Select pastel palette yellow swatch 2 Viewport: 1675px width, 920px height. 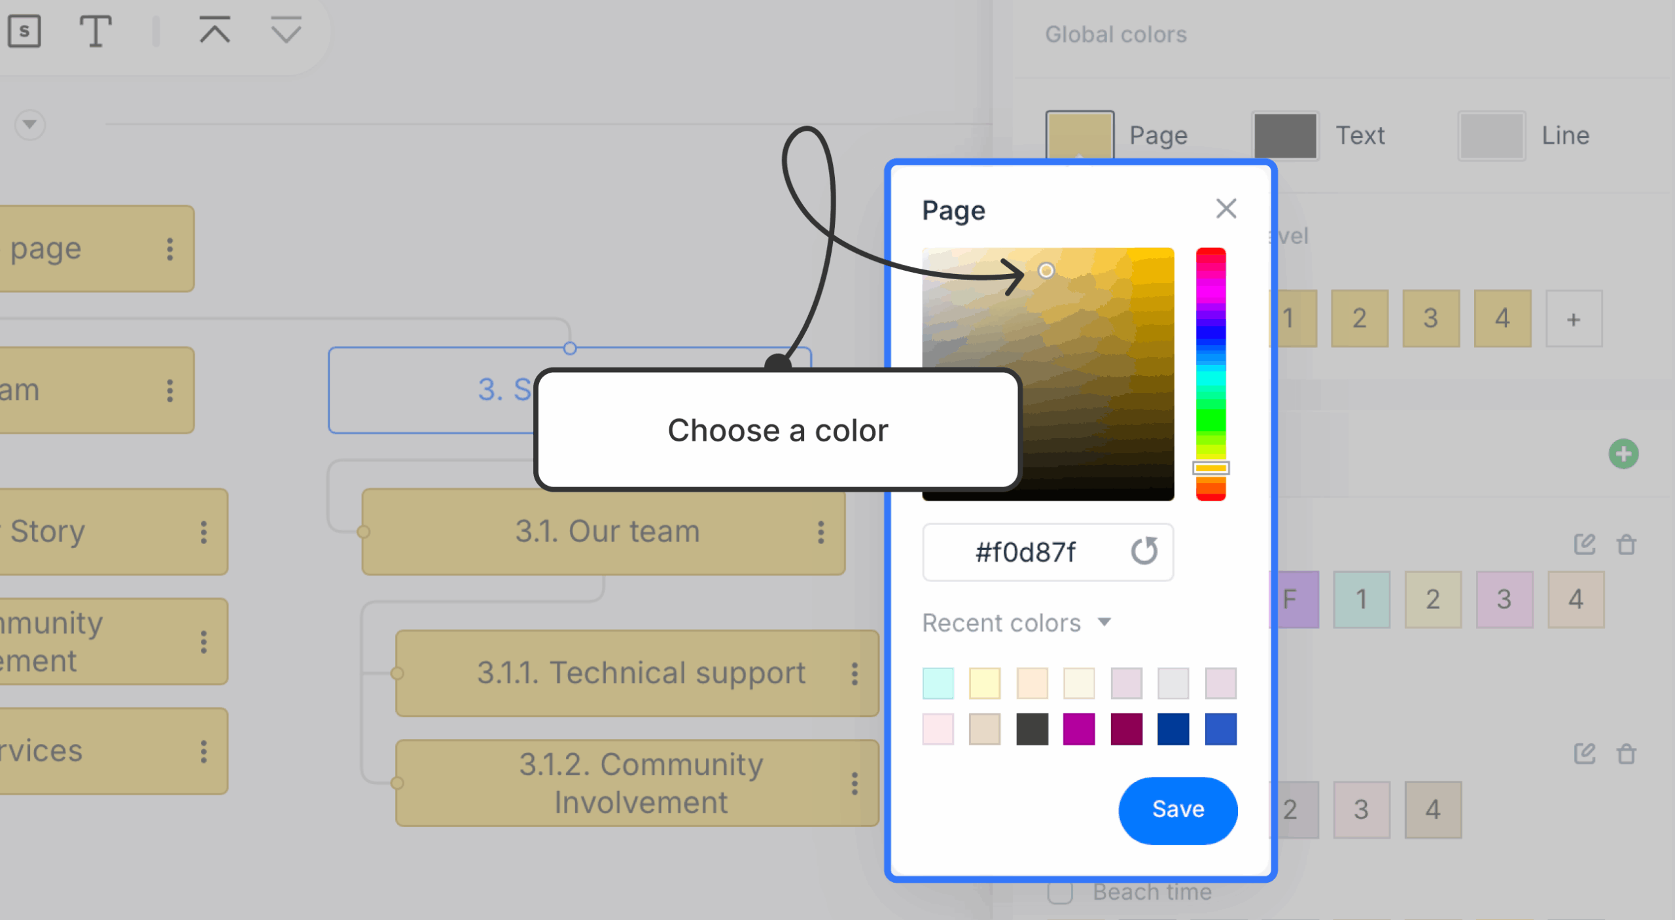tap(1433, 600)
